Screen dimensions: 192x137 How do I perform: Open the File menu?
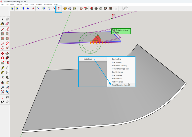pyautogui.click(x=2, y=5)
